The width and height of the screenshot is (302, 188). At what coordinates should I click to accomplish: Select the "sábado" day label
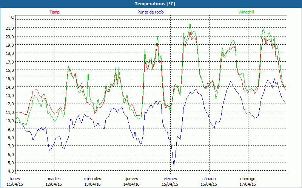click(x=209, y=179)
